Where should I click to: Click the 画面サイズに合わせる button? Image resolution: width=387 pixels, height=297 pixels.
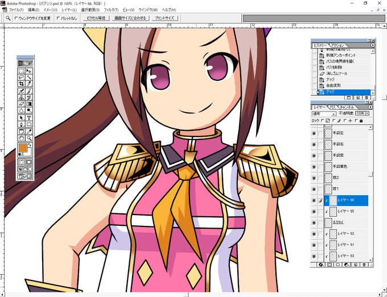(x=130, y=18)
